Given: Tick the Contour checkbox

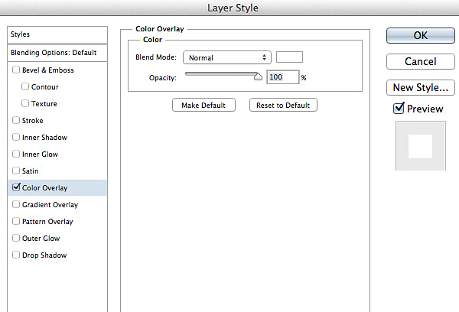Looking at the screenshot, I should coord(26,87).
